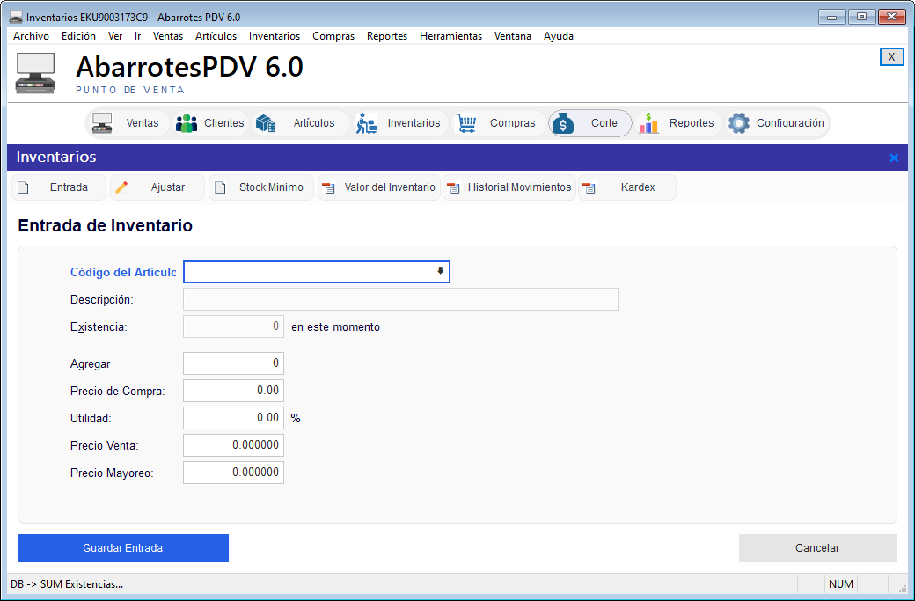Click the 'PUNTO DE VENTA' subtitle
Screen dimensions: 915x601
(x=130, y=91)
